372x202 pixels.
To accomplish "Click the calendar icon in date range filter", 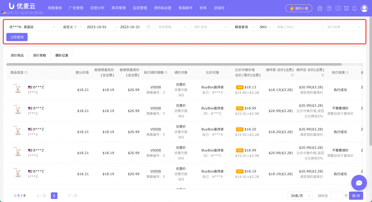I will point(148,27).
